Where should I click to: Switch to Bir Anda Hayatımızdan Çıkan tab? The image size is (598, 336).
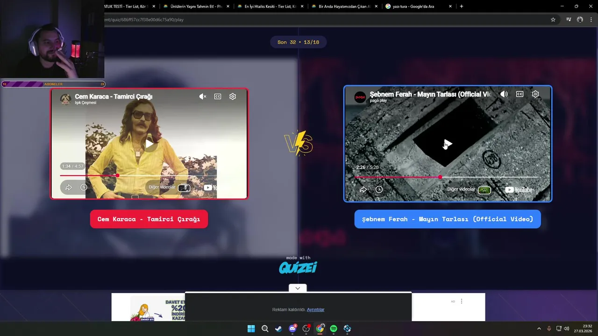[x=344, y=7]
